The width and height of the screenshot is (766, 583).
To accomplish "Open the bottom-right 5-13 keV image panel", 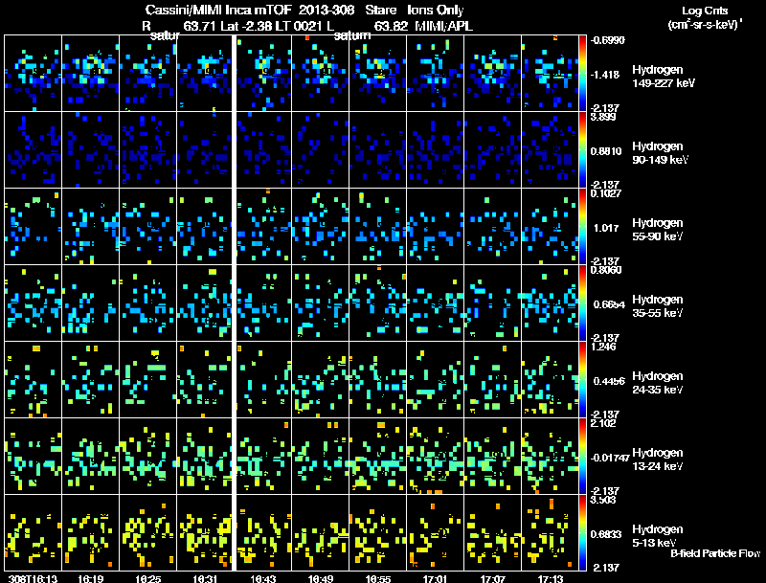I will coord(551,532).
